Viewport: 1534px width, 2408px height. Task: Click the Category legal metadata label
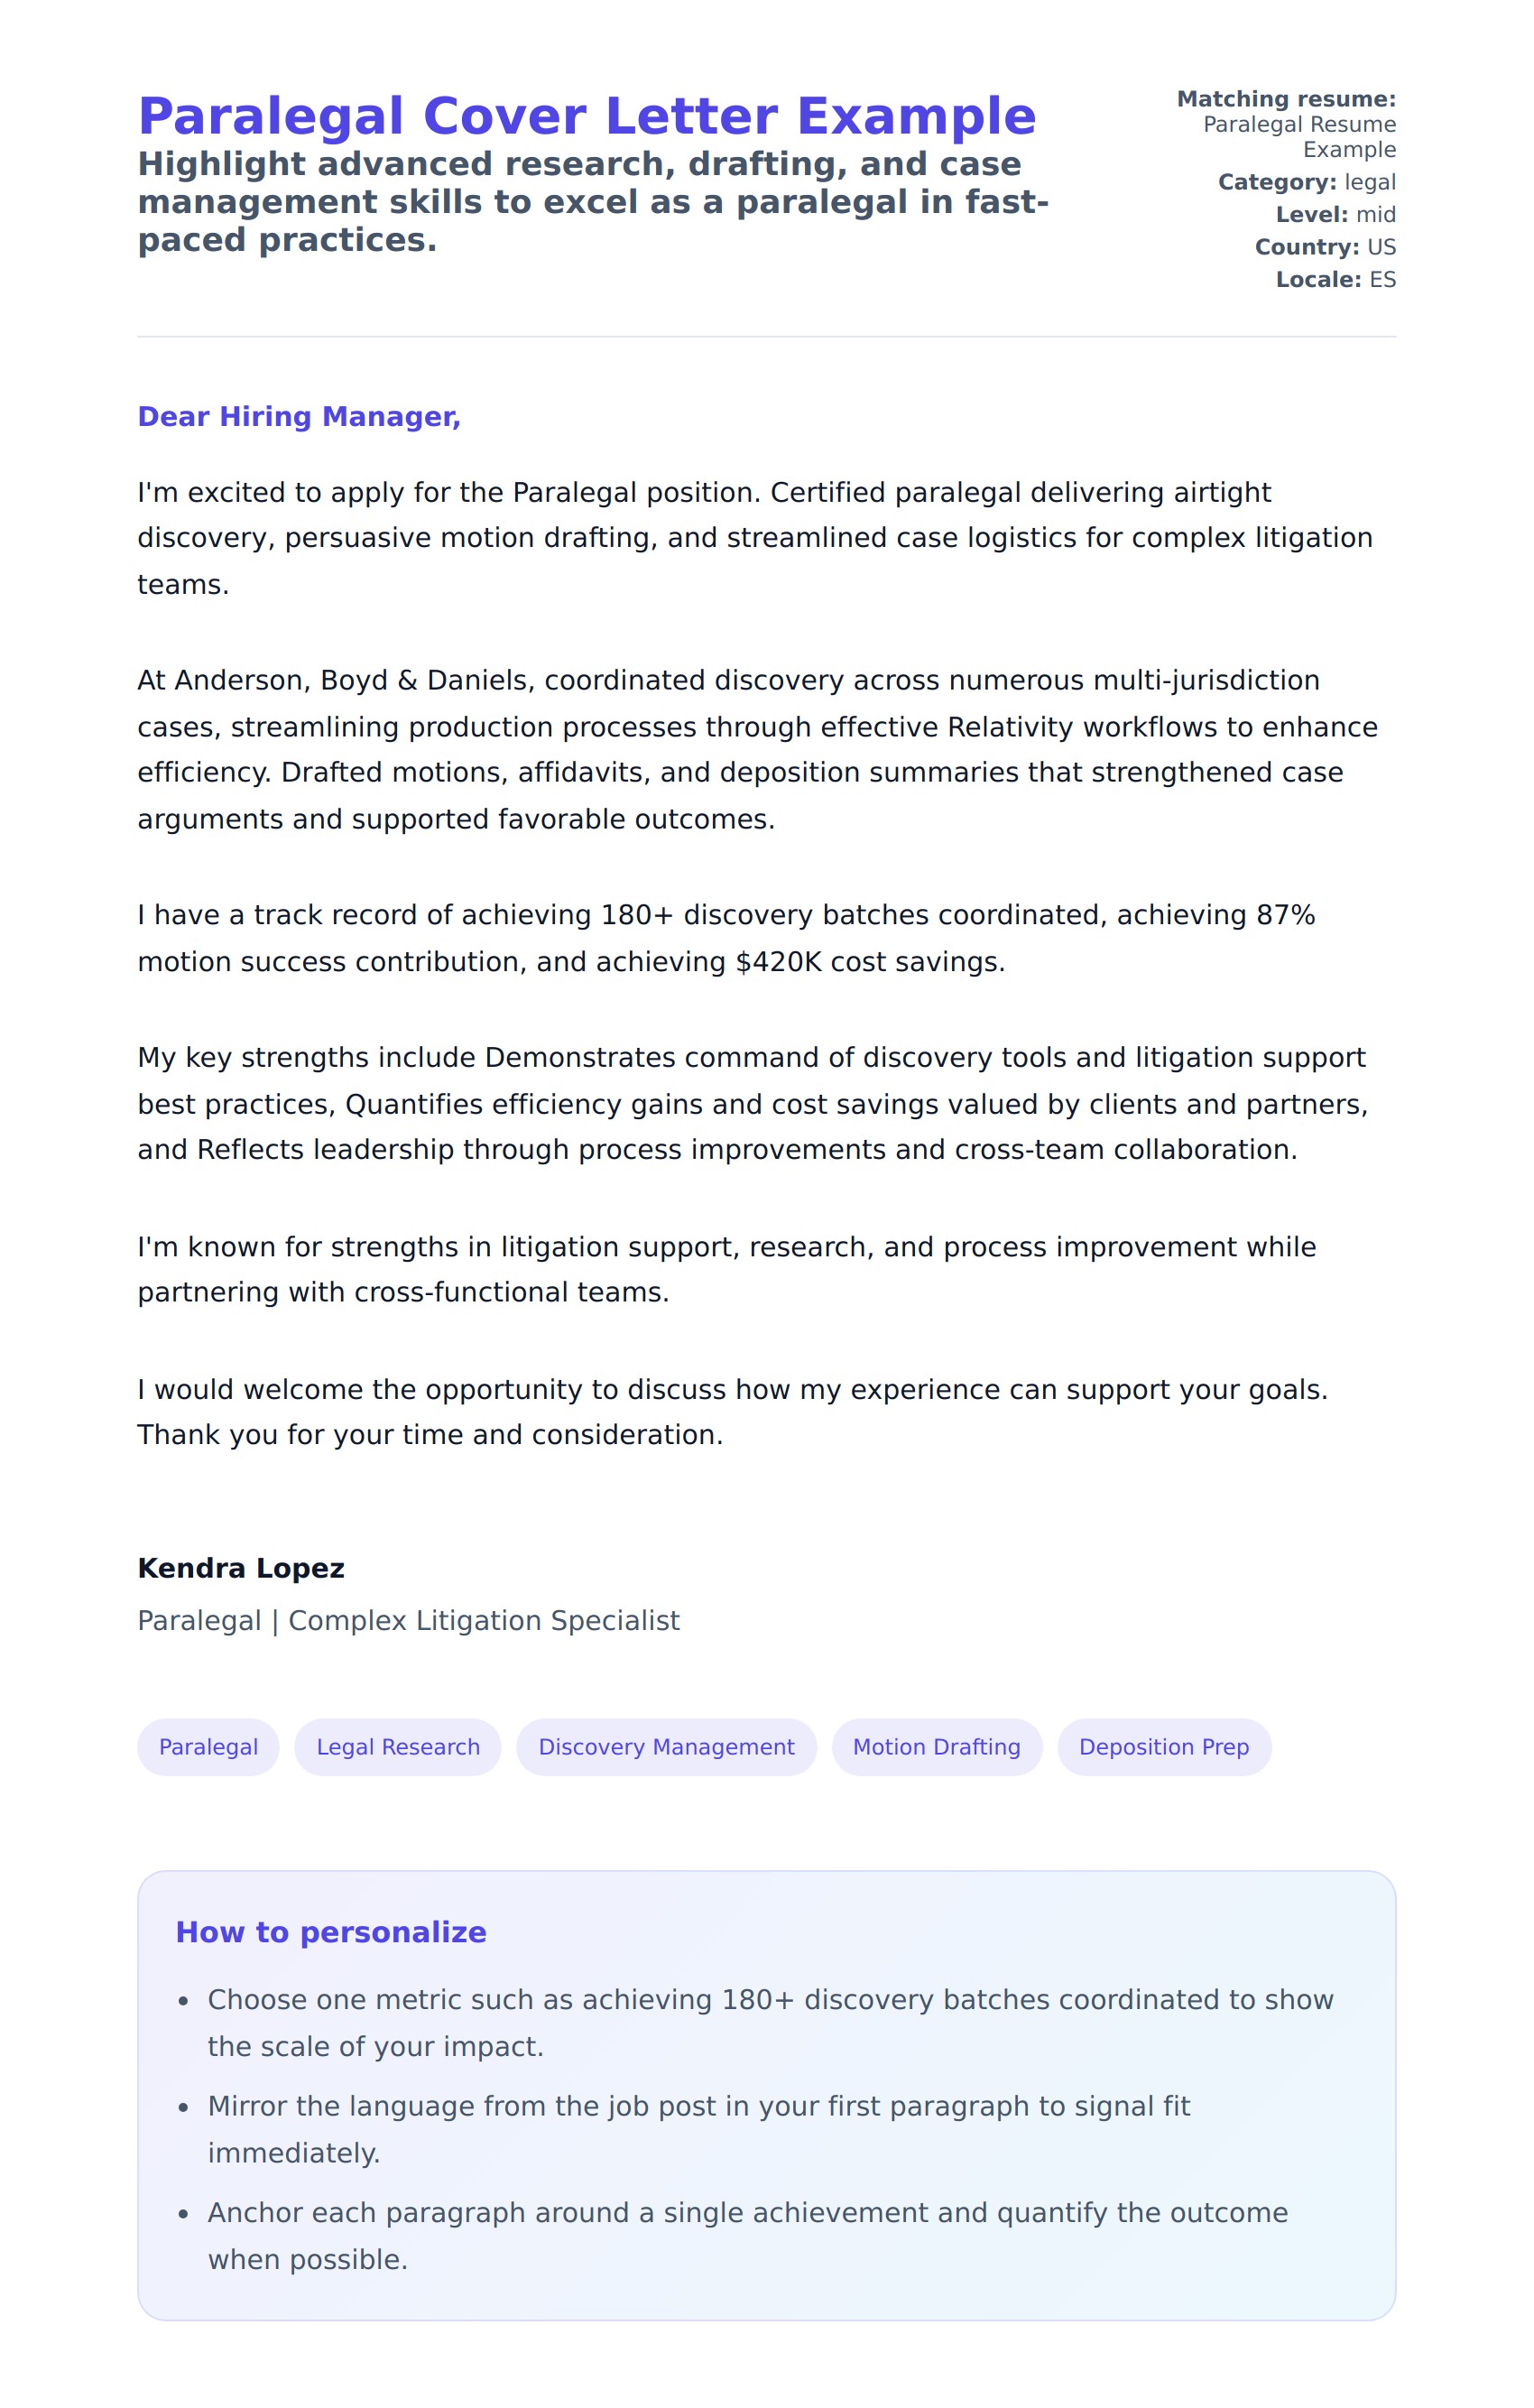coord(1306,182)
